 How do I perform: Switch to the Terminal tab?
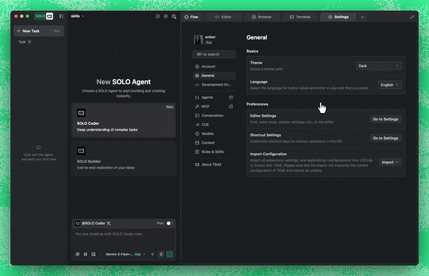click(x=300, y=17)
